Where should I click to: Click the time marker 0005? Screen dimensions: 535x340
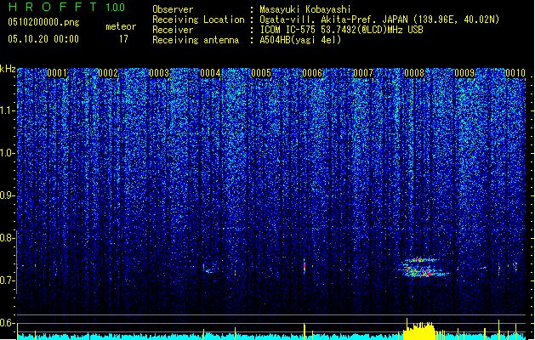tap(261, 73)
